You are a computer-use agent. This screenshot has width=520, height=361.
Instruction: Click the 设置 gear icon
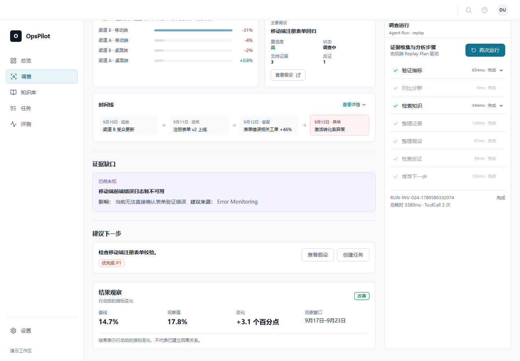(x=13, y=331)
